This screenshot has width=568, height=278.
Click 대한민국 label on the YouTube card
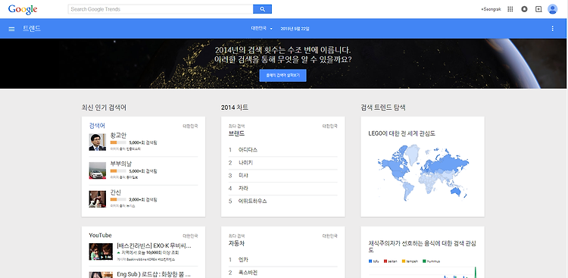(x=190, y=236)
